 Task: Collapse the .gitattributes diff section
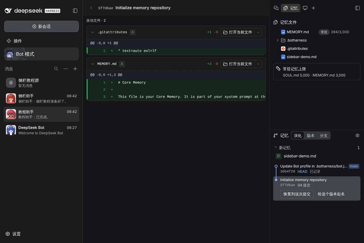coord(93,32)
